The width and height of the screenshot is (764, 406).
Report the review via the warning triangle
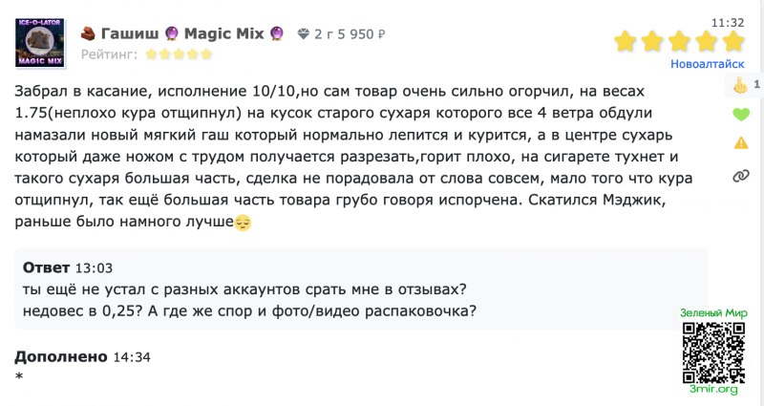[x=740, y=144]
